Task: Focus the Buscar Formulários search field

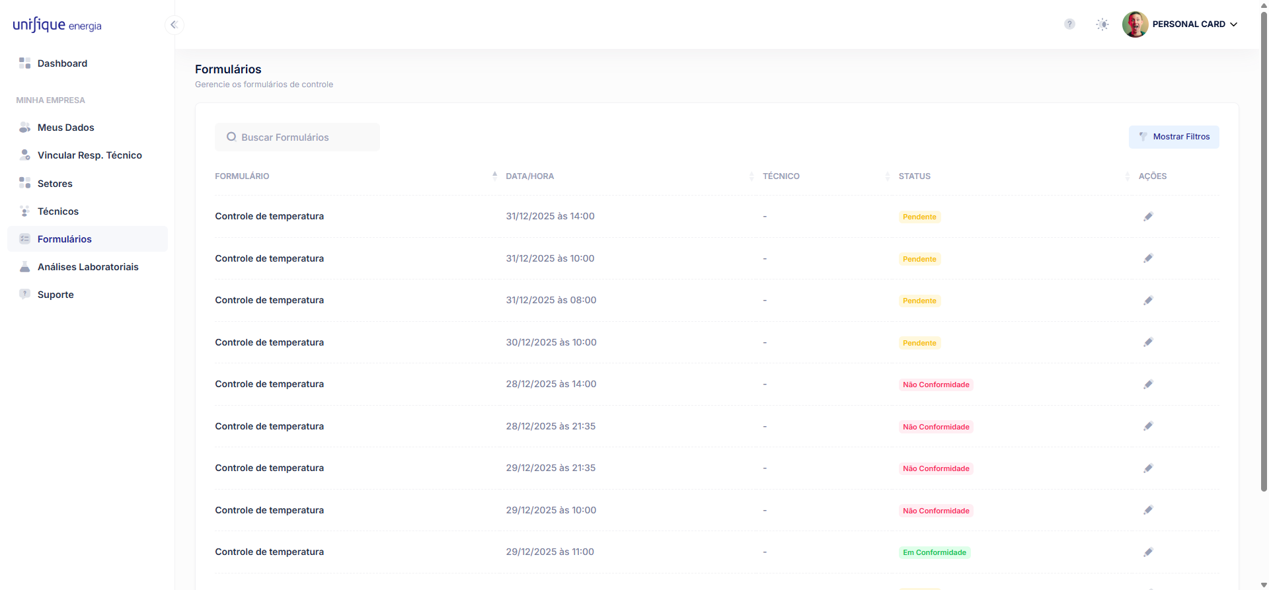Action: [x=297, y=137]
